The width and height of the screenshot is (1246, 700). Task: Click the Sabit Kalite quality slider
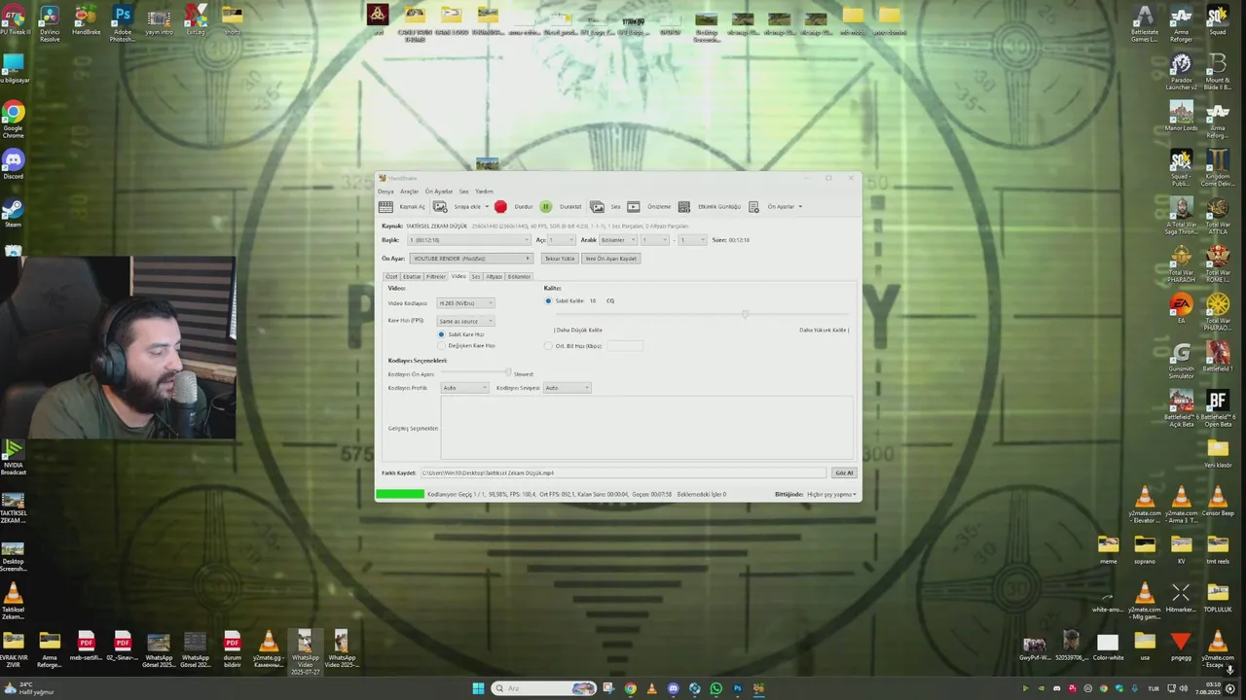[701, 314]
